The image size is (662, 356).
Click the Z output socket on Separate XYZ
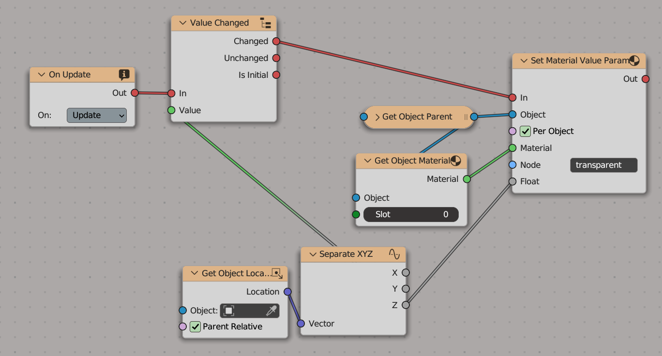coord(406,305)
